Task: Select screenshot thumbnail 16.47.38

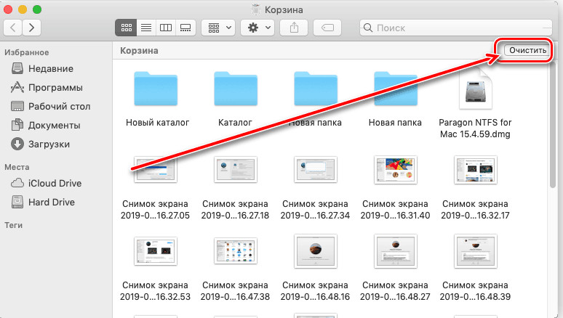Action: click(x=236, y=251)
